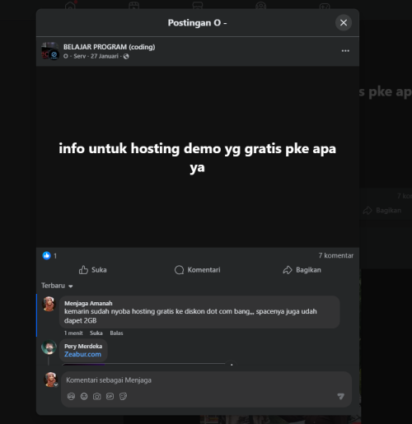The width and height of the screenshot is (412, 424).
Task: Open the 7 komentar count
Action: click(336, 255)
